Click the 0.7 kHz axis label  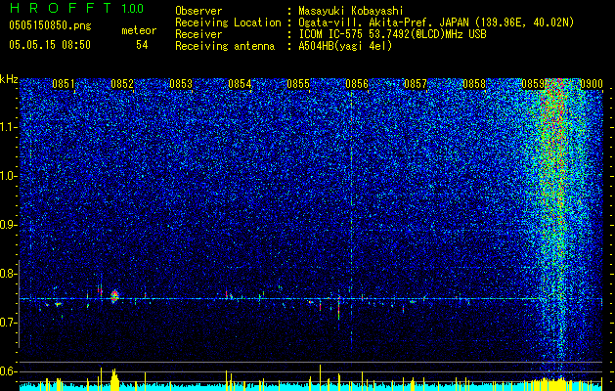click(9, 323)
